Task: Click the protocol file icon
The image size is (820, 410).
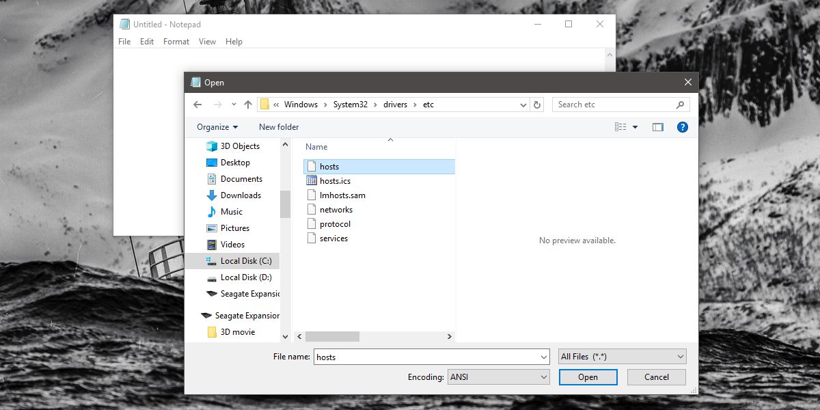Action: pos(312,224)
